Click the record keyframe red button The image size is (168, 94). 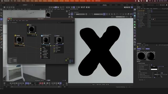pyautogui.click(x=40, y=83)
